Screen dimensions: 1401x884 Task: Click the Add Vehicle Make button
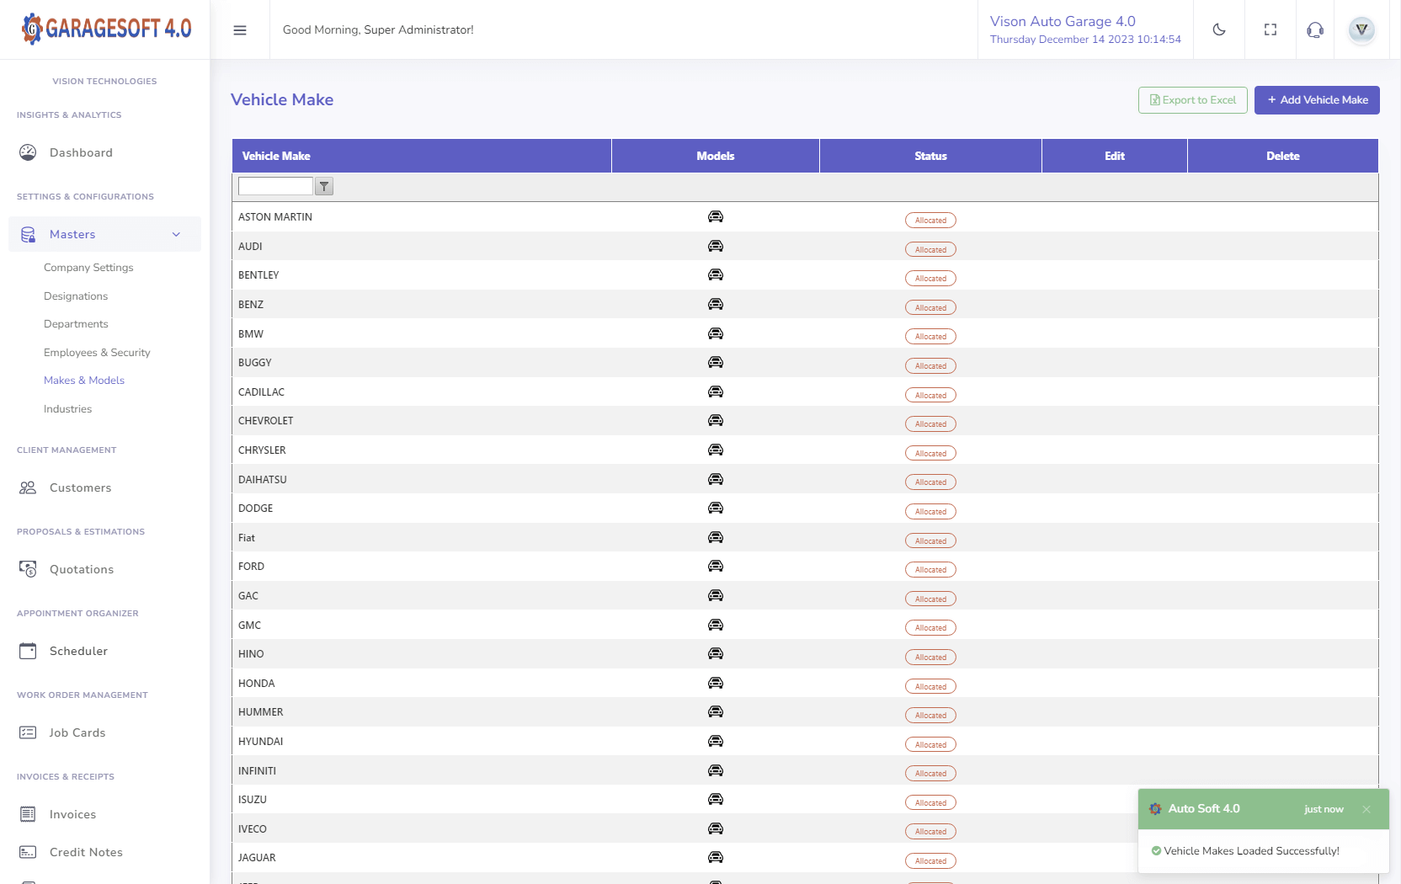tap(1316, 99)
